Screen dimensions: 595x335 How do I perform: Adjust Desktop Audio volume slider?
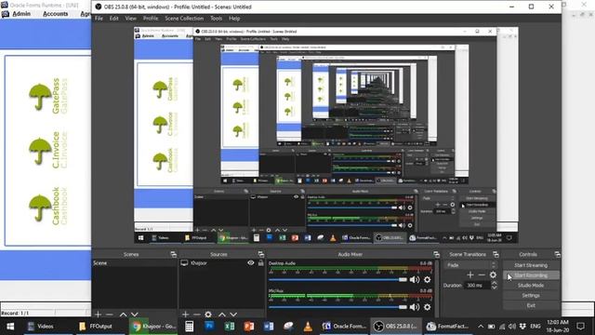pos(337,279)
